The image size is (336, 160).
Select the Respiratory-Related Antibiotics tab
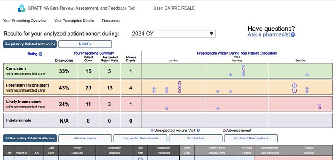[30, 44]
